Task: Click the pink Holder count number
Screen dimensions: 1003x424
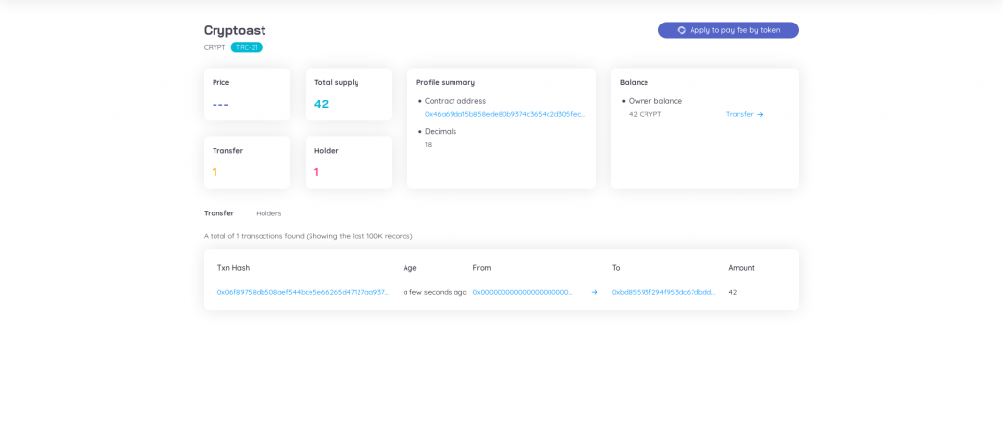Action: point(316,172)
